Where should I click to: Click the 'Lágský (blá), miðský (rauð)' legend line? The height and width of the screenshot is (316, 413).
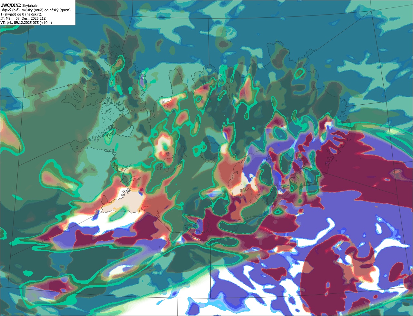tap(36, 10)
